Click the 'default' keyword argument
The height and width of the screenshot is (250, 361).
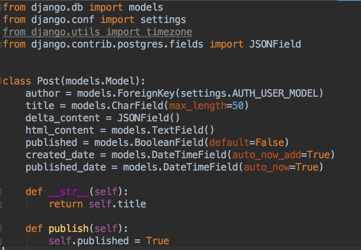click(229, 142)
